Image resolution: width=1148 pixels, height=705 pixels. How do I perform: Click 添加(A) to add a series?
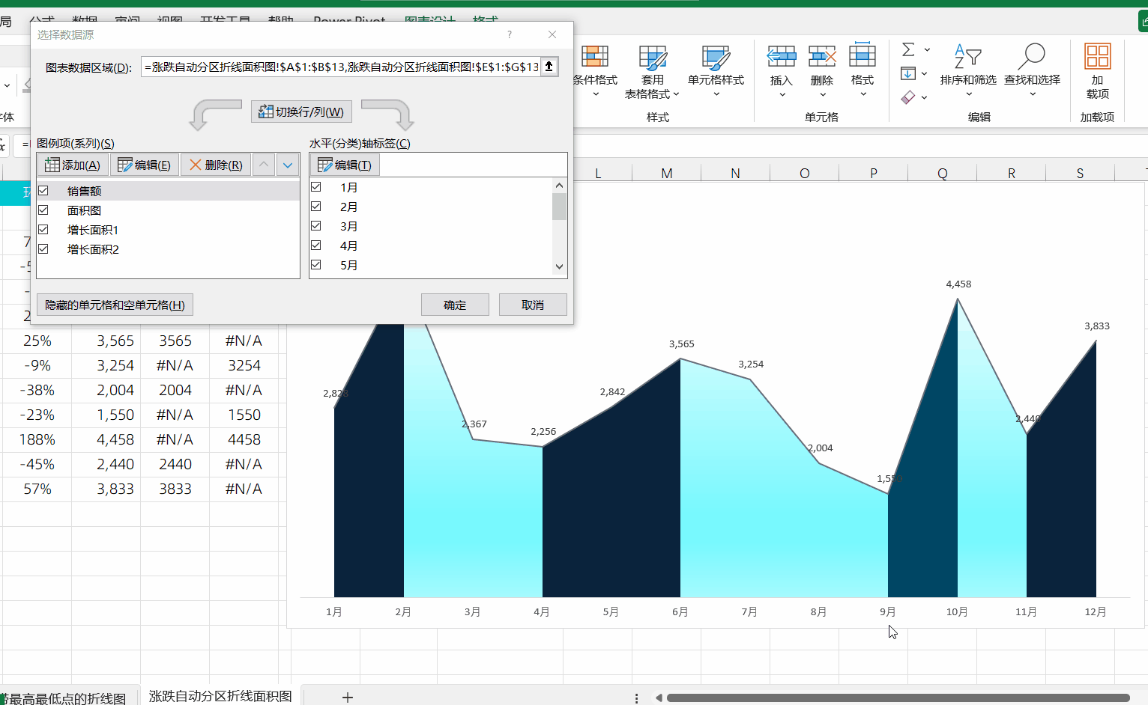[x=73, y=165]
